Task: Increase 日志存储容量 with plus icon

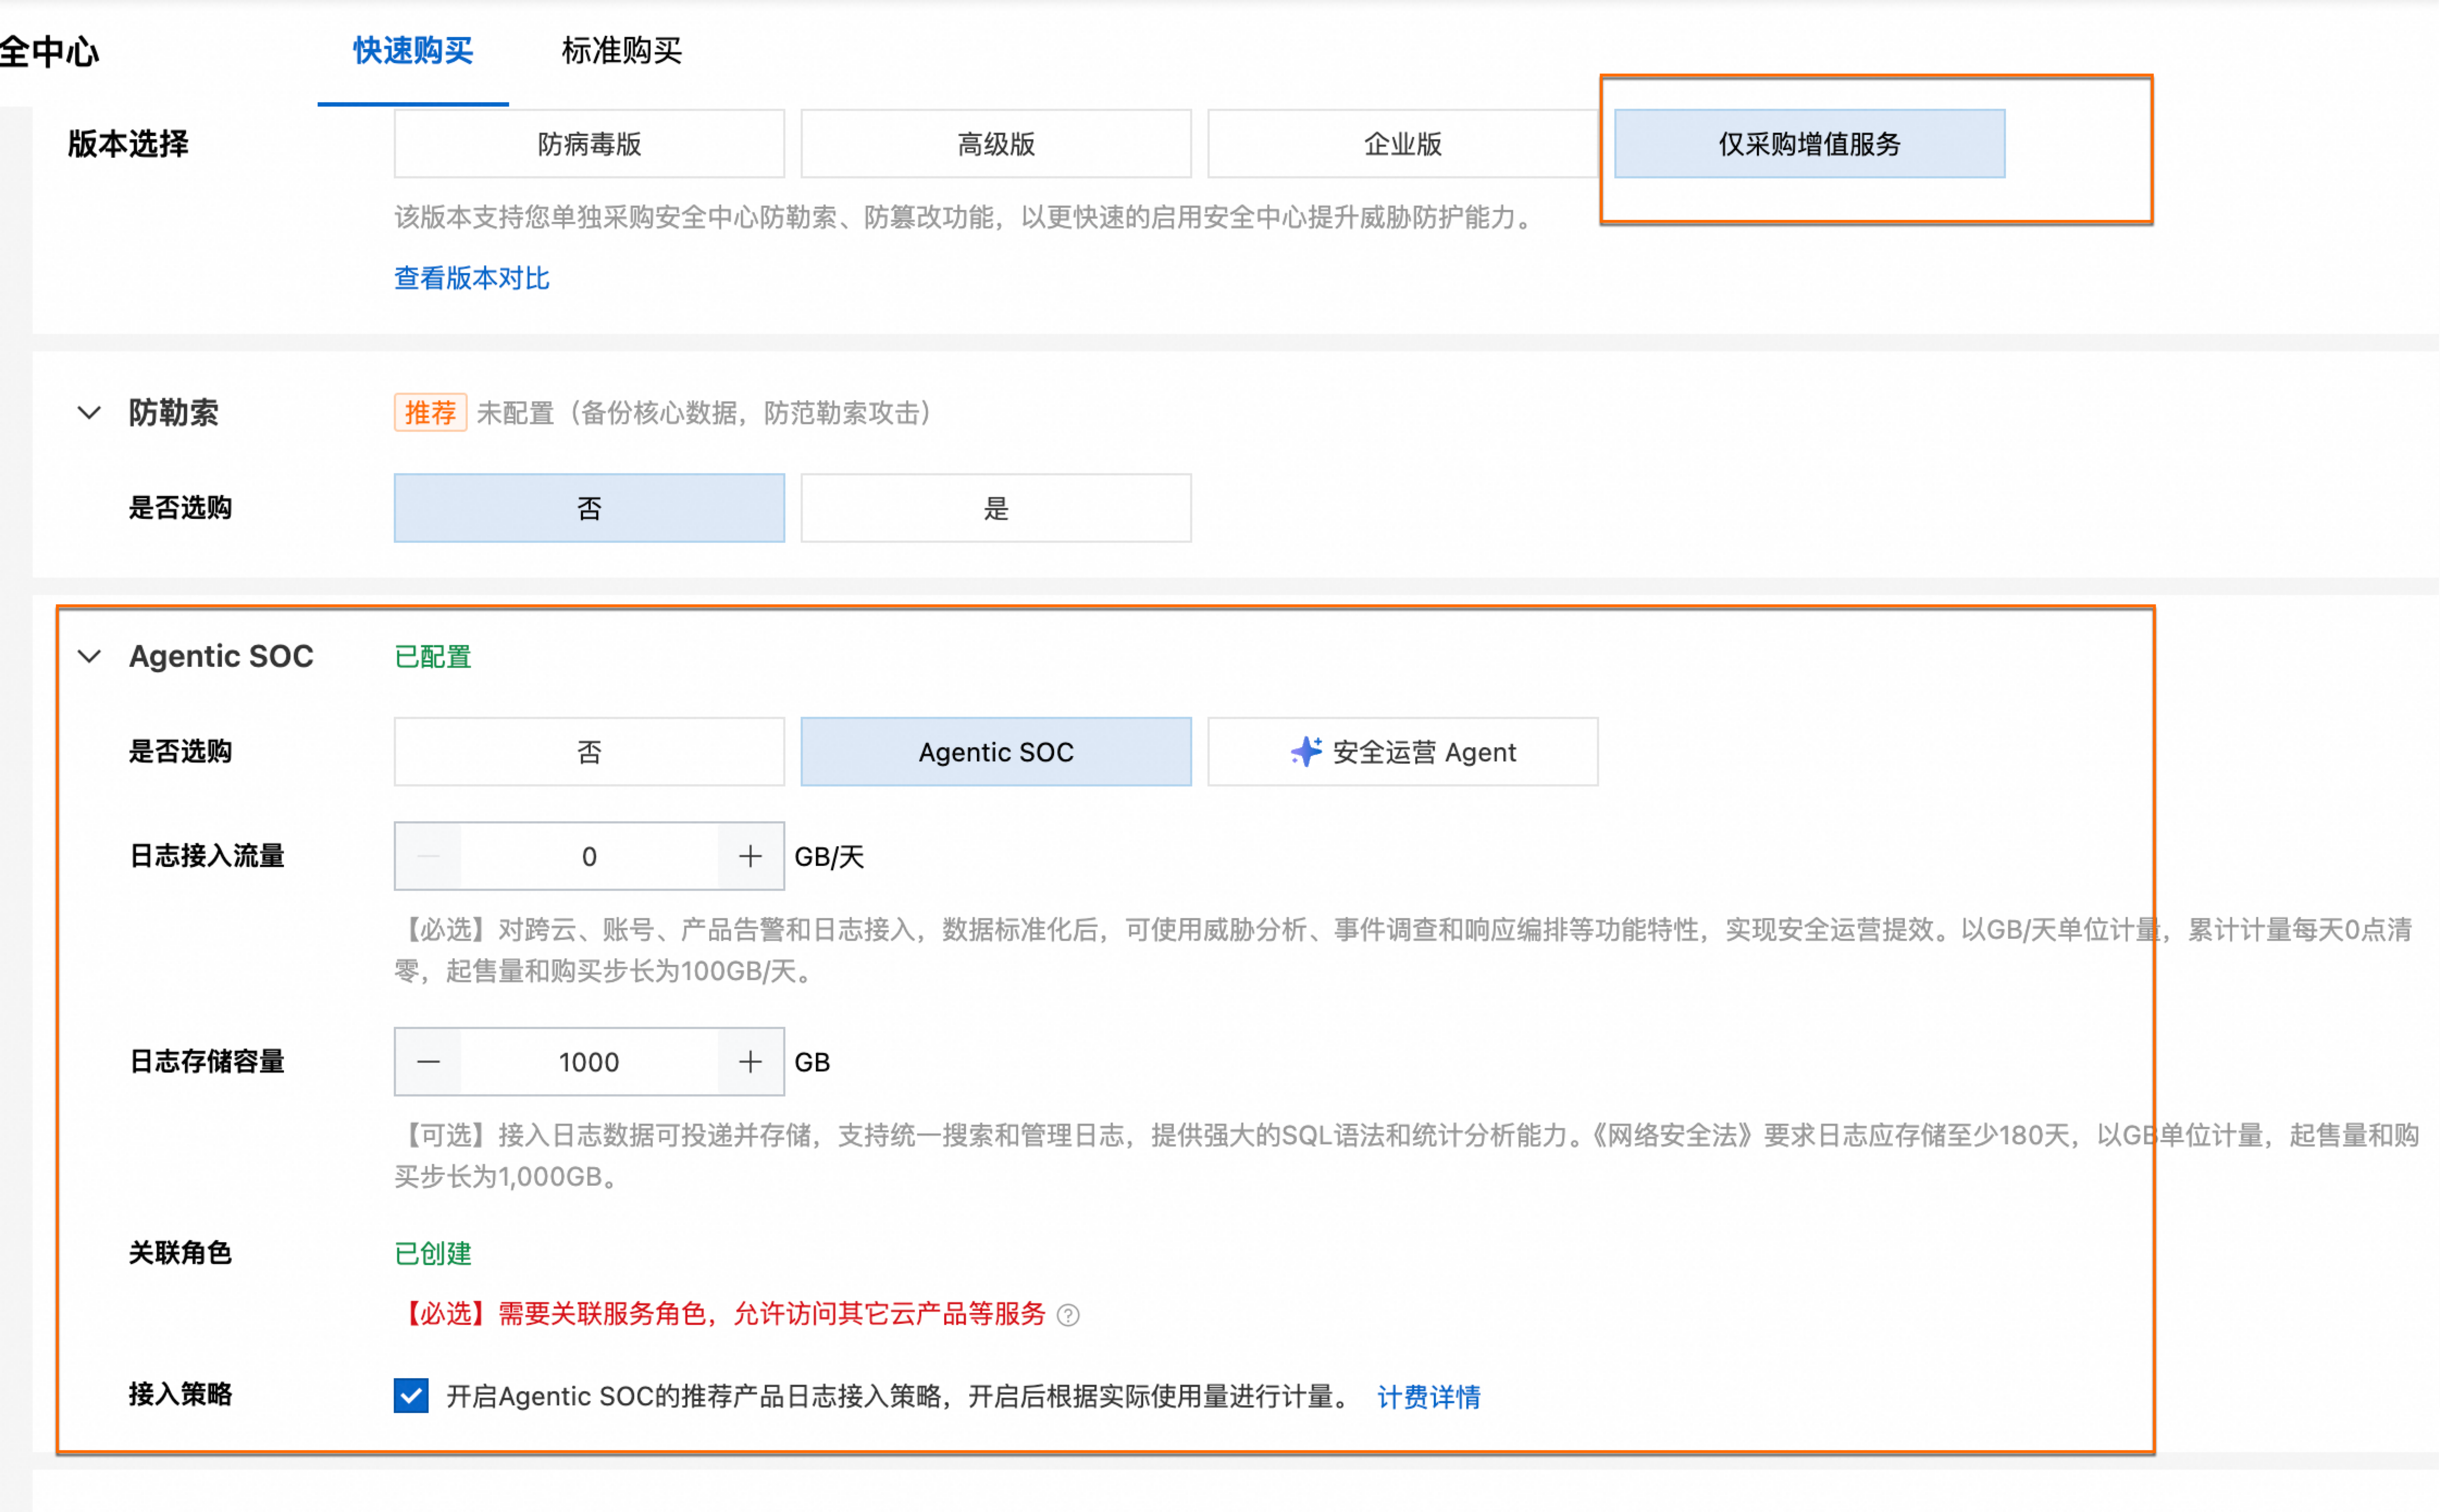Action: pos(750,1061)
